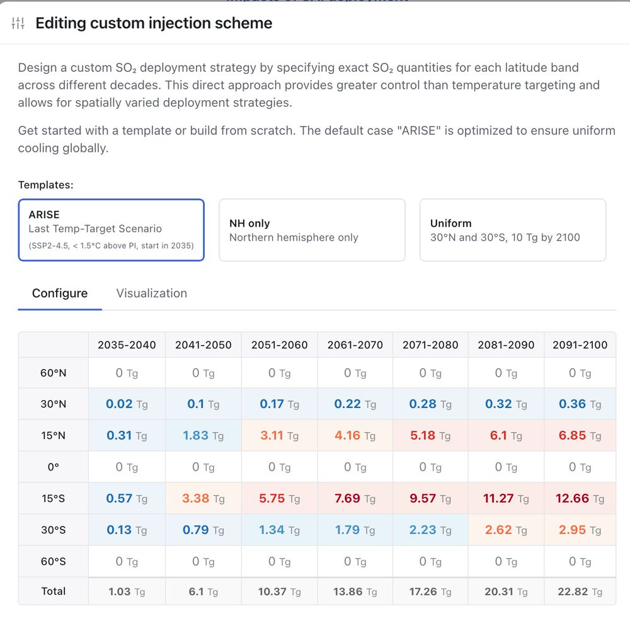Switch to the Visualization tab
The image size is (630, 621).
pos(151,293)
